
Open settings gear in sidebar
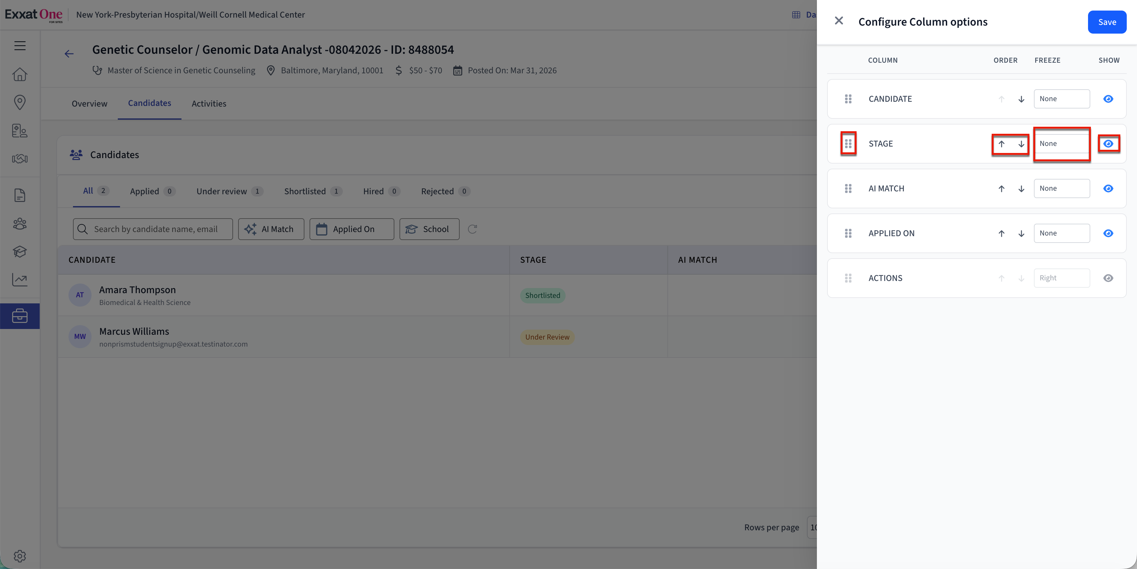(20, 556)
